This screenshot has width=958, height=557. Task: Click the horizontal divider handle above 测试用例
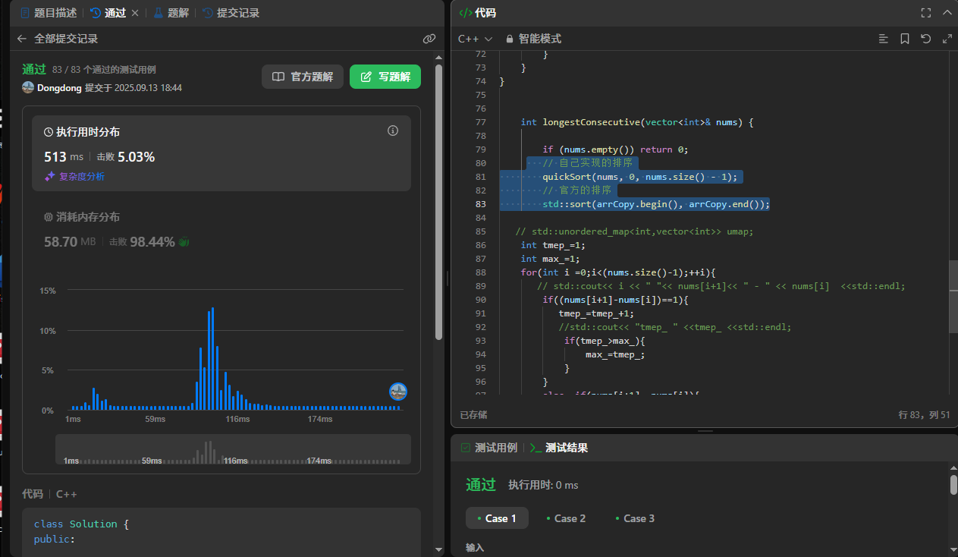point(705,430)
